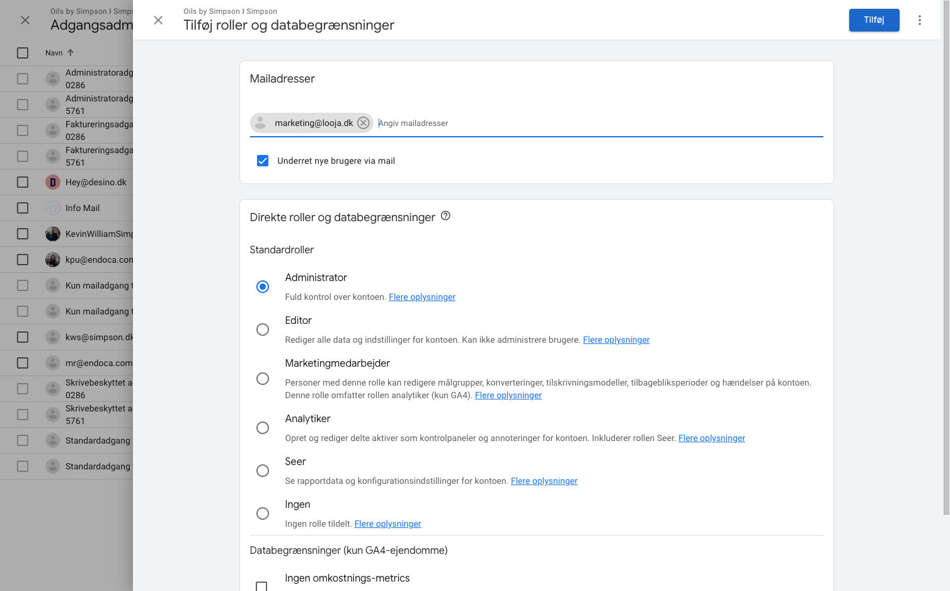Close the Tilføj roller panel
950x591 pixels.
pos(158,20)
